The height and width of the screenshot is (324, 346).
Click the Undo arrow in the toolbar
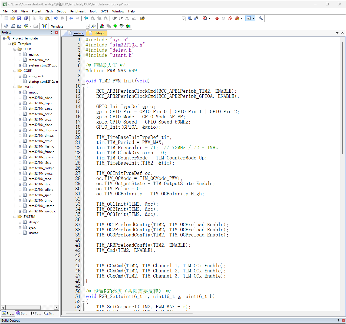click(x=56, y=18)
